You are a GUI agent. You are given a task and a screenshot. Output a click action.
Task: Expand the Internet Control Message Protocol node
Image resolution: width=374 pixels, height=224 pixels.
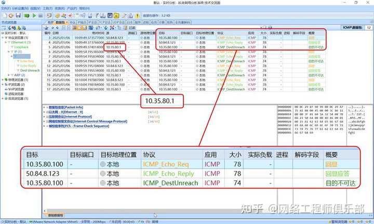(45, 120)
